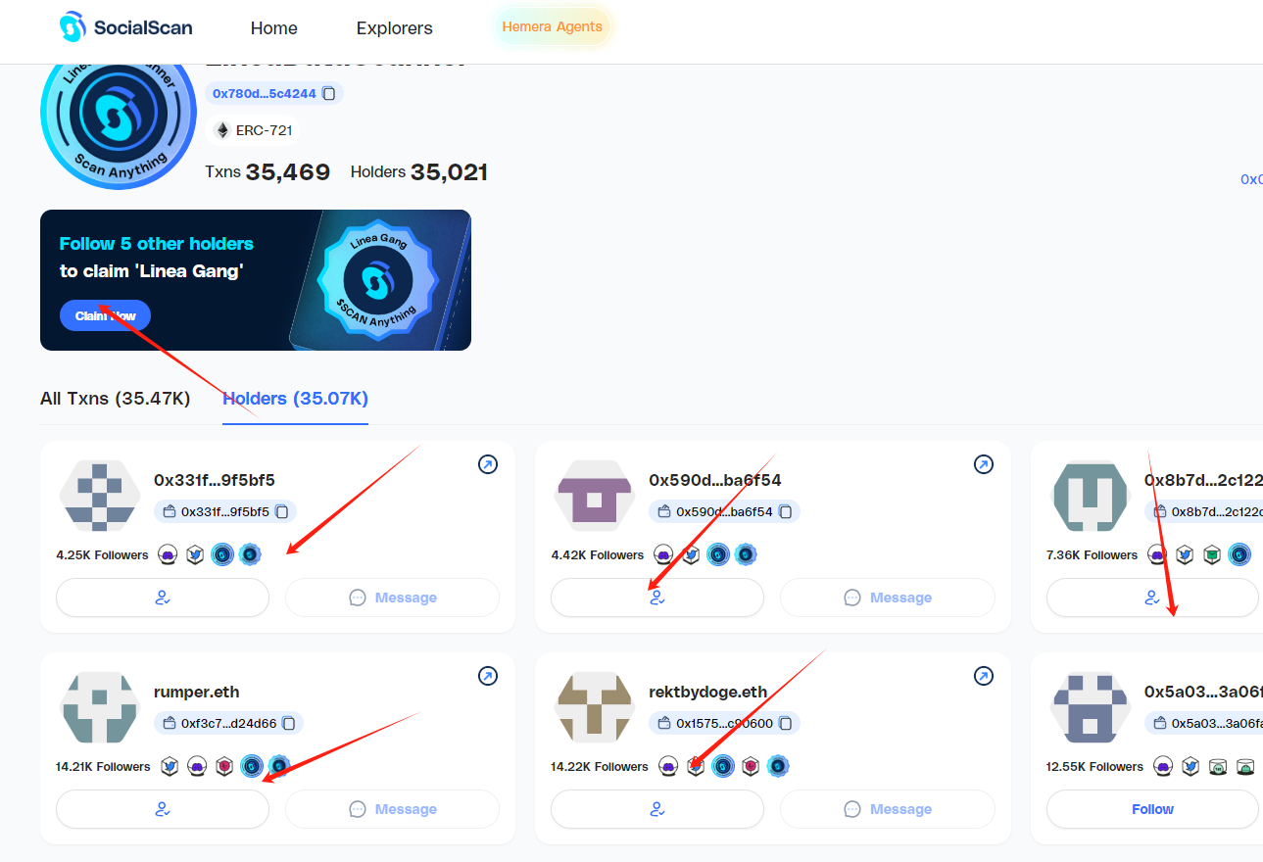This screenshot has height=862, width=1263.
Task: Open 0x331f...9f5bf5 profile via arrow icon
Action: tap(488, 464)
